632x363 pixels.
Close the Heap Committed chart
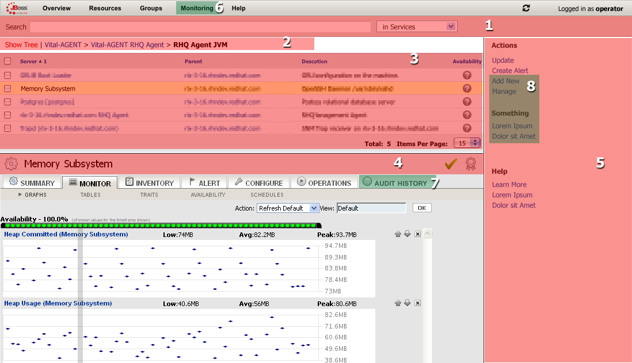pyautogui.click(x=417, y=234)
